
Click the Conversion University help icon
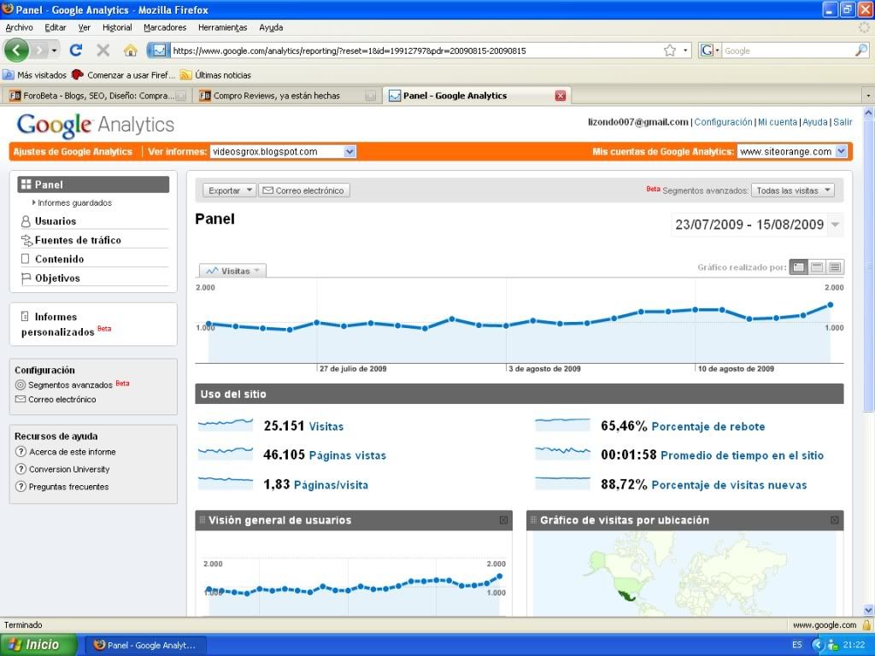pos(21,469)
